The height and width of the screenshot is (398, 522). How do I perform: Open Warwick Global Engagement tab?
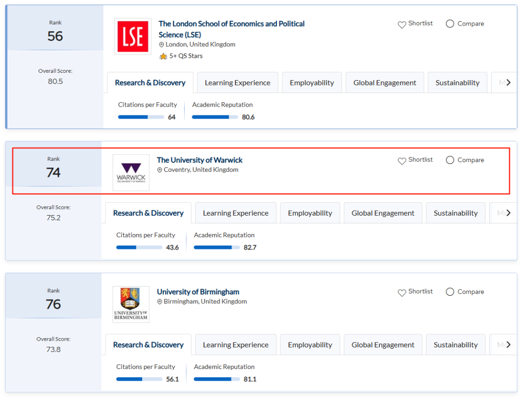coord(383,213)
